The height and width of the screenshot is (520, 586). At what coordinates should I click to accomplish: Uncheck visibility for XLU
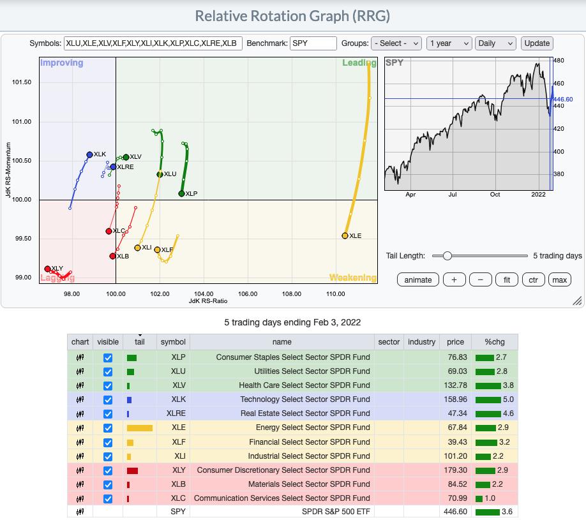(108, 372)
